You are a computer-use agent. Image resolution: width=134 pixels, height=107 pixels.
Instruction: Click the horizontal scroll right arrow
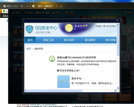click(115, 90)
